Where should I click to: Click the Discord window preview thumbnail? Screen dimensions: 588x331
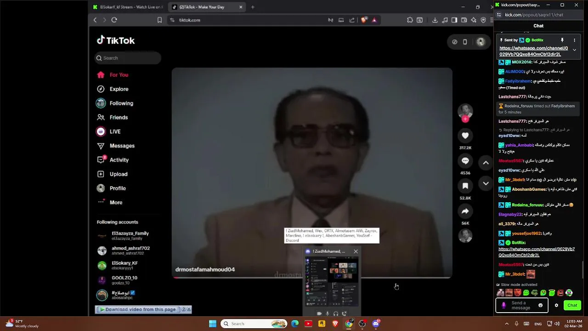click(332, 282)
